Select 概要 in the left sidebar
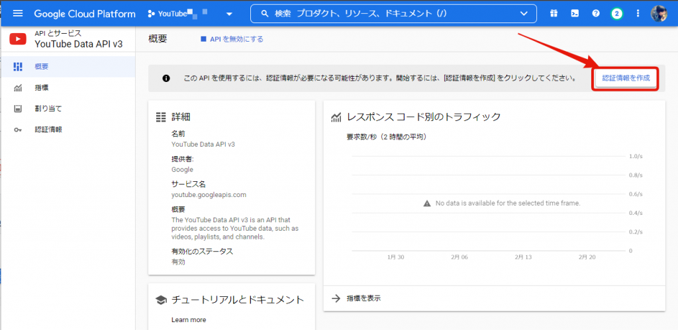 (x=41, y=66)
